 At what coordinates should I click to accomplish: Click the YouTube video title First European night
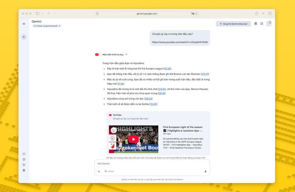coord(183,129)
